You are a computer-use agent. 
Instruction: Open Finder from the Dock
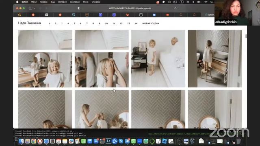click(x=21, y=141)
